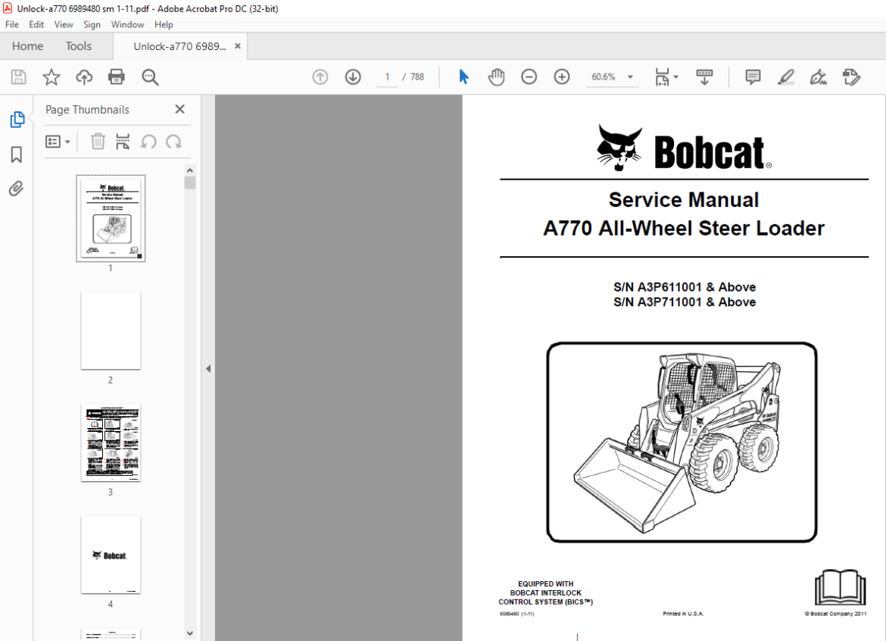Click the share or send file icon
Screen dimensions: 886x641
point(851,77)
